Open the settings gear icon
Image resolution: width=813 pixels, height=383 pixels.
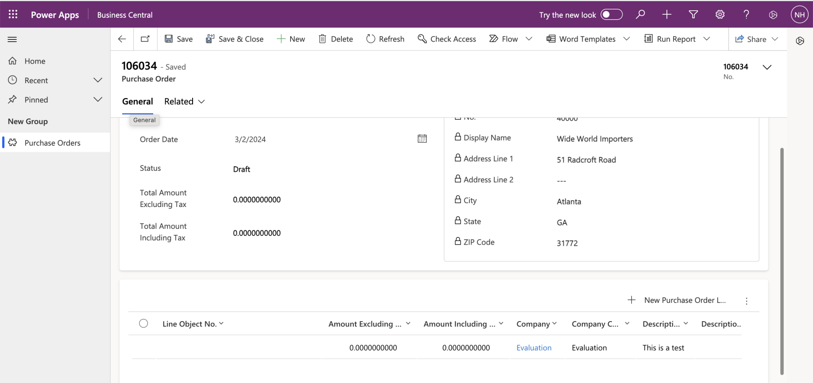(720, 15)
